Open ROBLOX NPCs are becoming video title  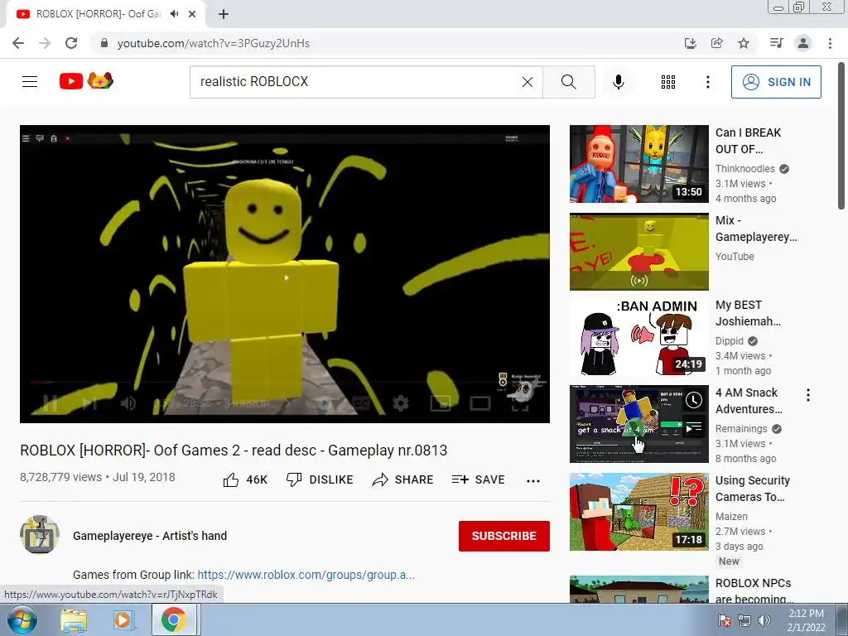pos(754,590)
